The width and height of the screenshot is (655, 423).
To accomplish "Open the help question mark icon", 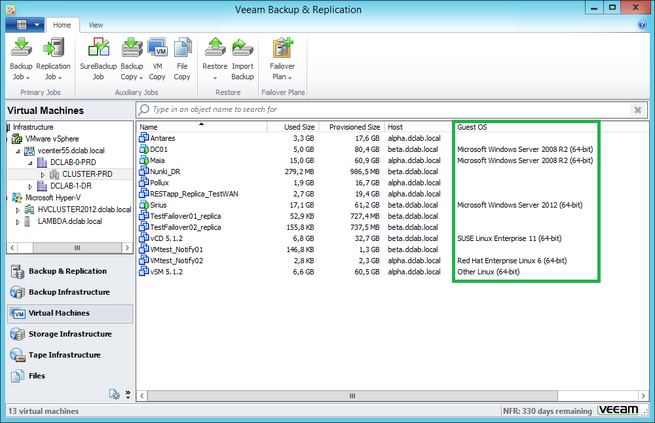I will [642, 25].
